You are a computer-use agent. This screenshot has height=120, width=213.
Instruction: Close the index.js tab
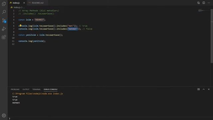click(24, 3)
